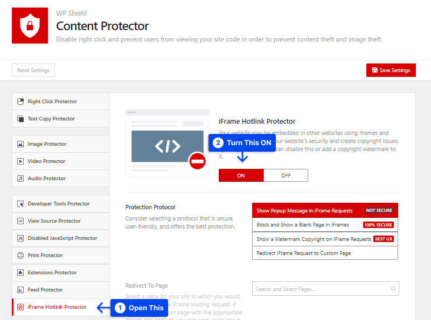Click the Audio Protector music note icon
This screenshot has height=320, width=431.
[x=20, y=179]
